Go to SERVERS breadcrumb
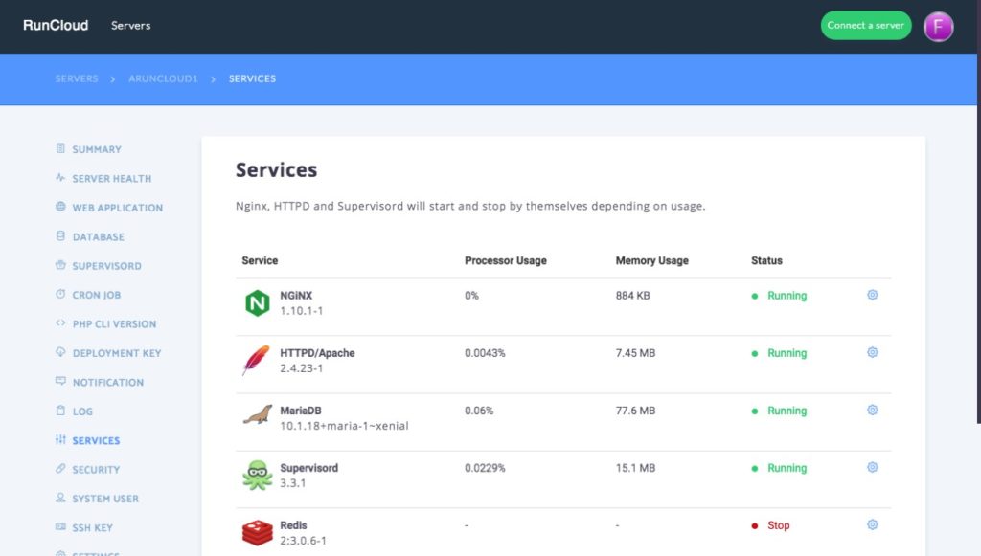Screen dimensions: 981x556 tap(77, 78)
